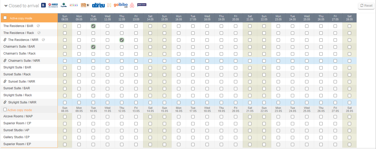Click the link icon beside Sunset Suite / NRR
This screenshot has height=149, width=376.
coord(5,81)
